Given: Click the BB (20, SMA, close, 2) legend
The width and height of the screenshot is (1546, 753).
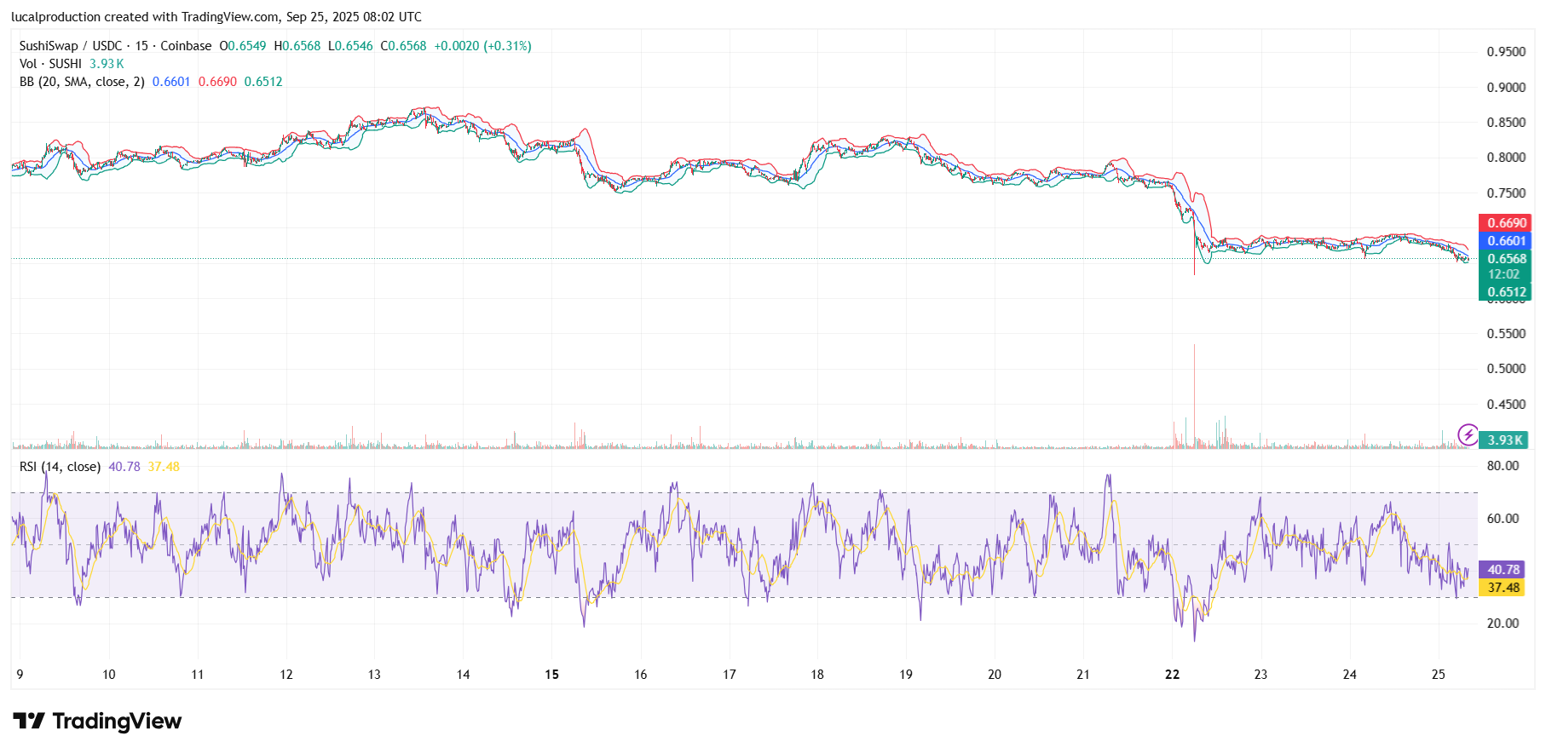Looking at the screenshot, I should coord(82,82).
